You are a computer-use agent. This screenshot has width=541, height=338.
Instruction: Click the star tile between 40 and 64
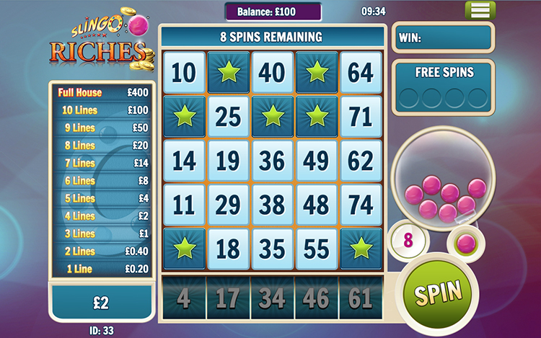(x=317, y=72)
